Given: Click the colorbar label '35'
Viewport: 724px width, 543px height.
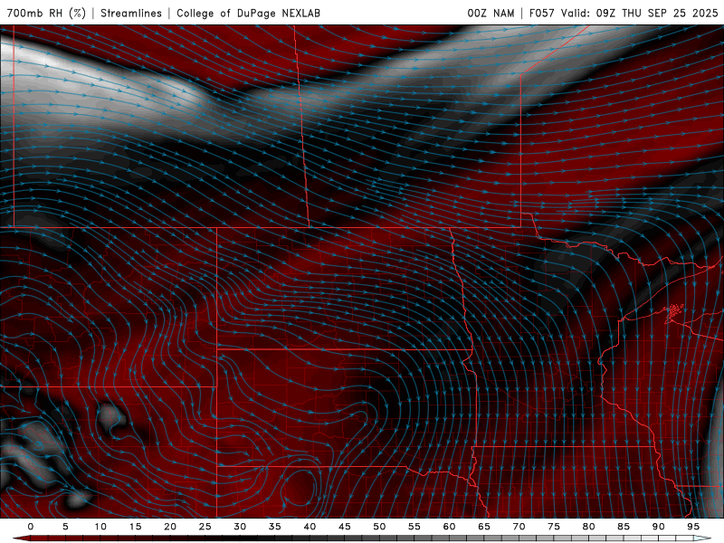Looking at the screenshot, I should pyautogui.click(x=275, y=527).
